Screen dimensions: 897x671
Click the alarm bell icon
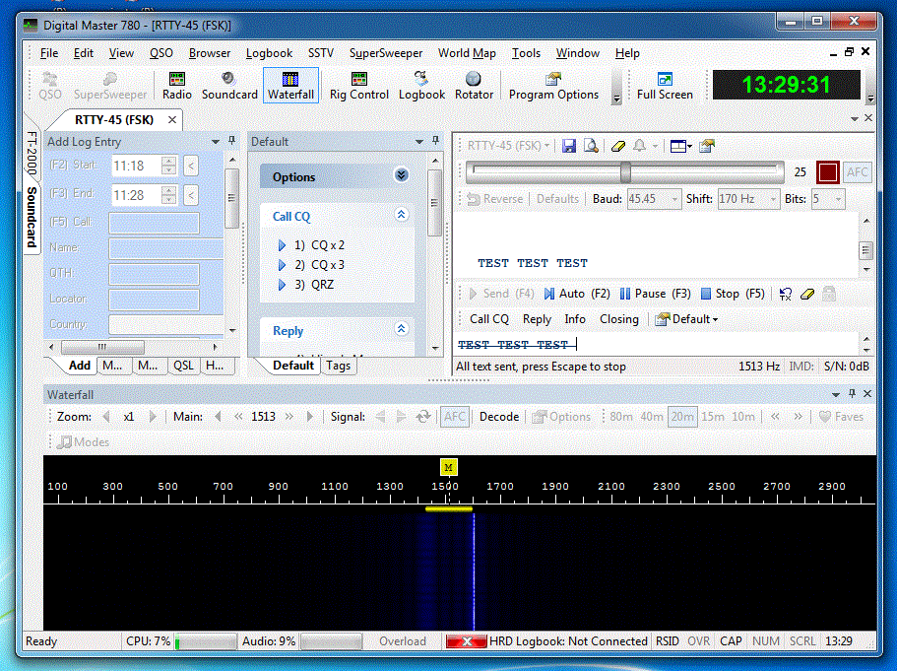tap(640, 146)
